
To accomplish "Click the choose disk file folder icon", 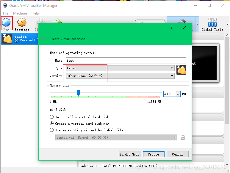I will (x=182, y=137).
